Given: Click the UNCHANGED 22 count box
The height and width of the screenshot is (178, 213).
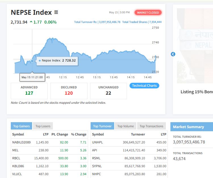Looking at the screenshot, I should [x=108, y=91].
